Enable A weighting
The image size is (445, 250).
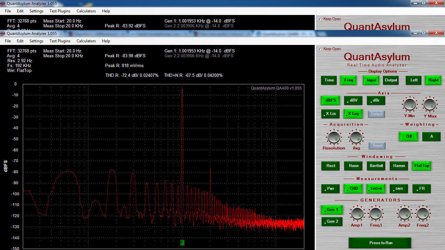431,136
